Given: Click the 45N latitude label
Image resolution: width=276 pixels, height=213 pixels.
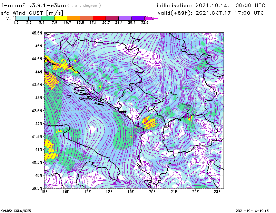Looking at the screenshot, I should coord(39,46).
